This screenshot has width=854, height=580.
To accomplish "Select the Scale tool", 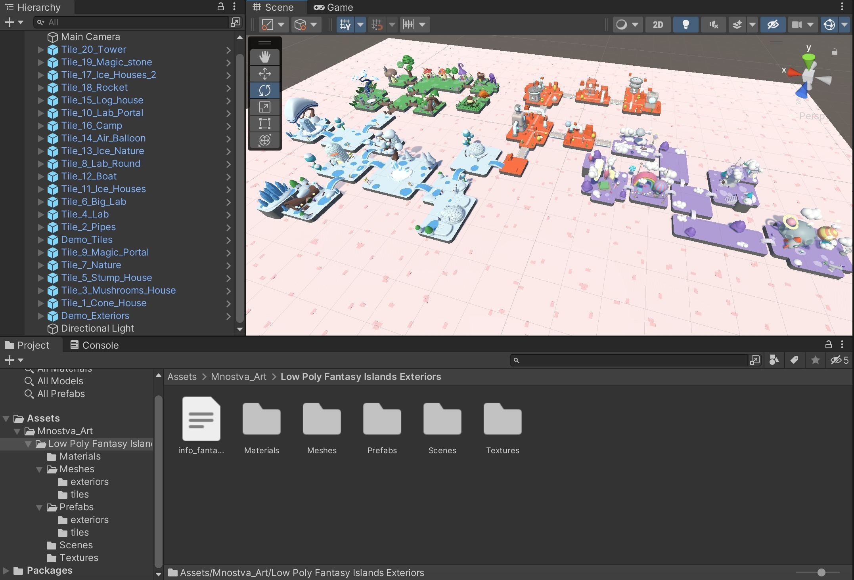I will click(264, 107).
